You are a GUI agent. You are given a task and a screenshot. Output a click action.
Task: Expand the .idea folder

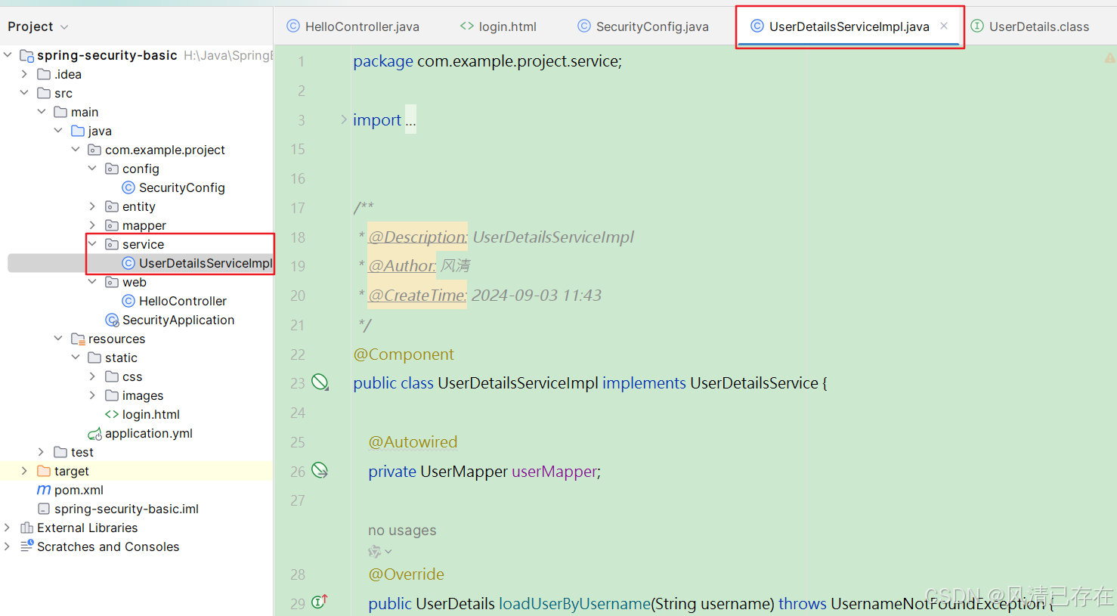(x=25, y=73)
